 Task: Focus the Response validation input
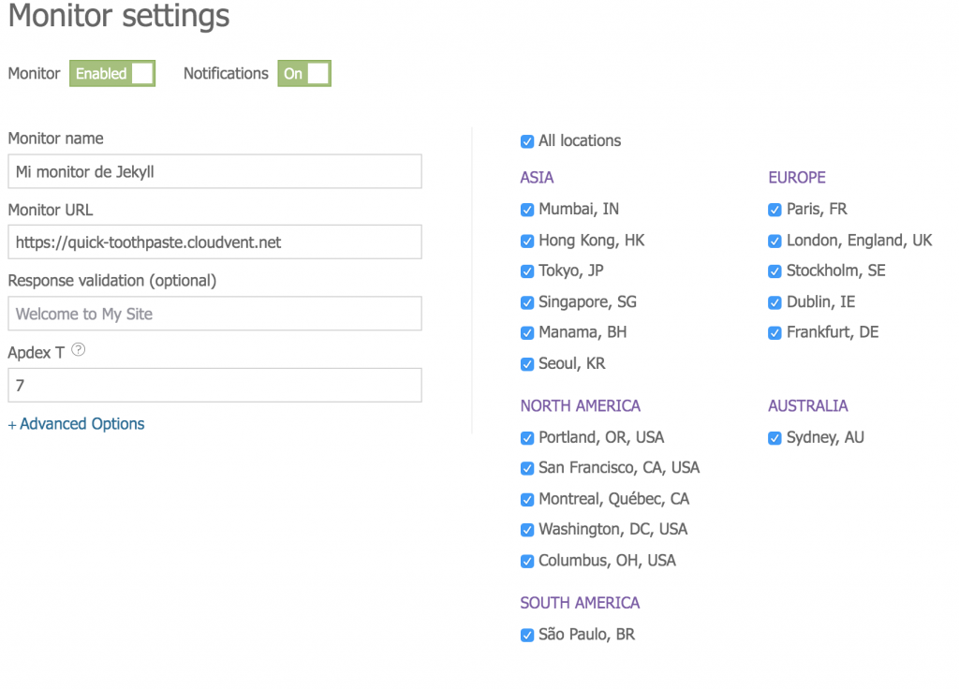coord(214,314)
